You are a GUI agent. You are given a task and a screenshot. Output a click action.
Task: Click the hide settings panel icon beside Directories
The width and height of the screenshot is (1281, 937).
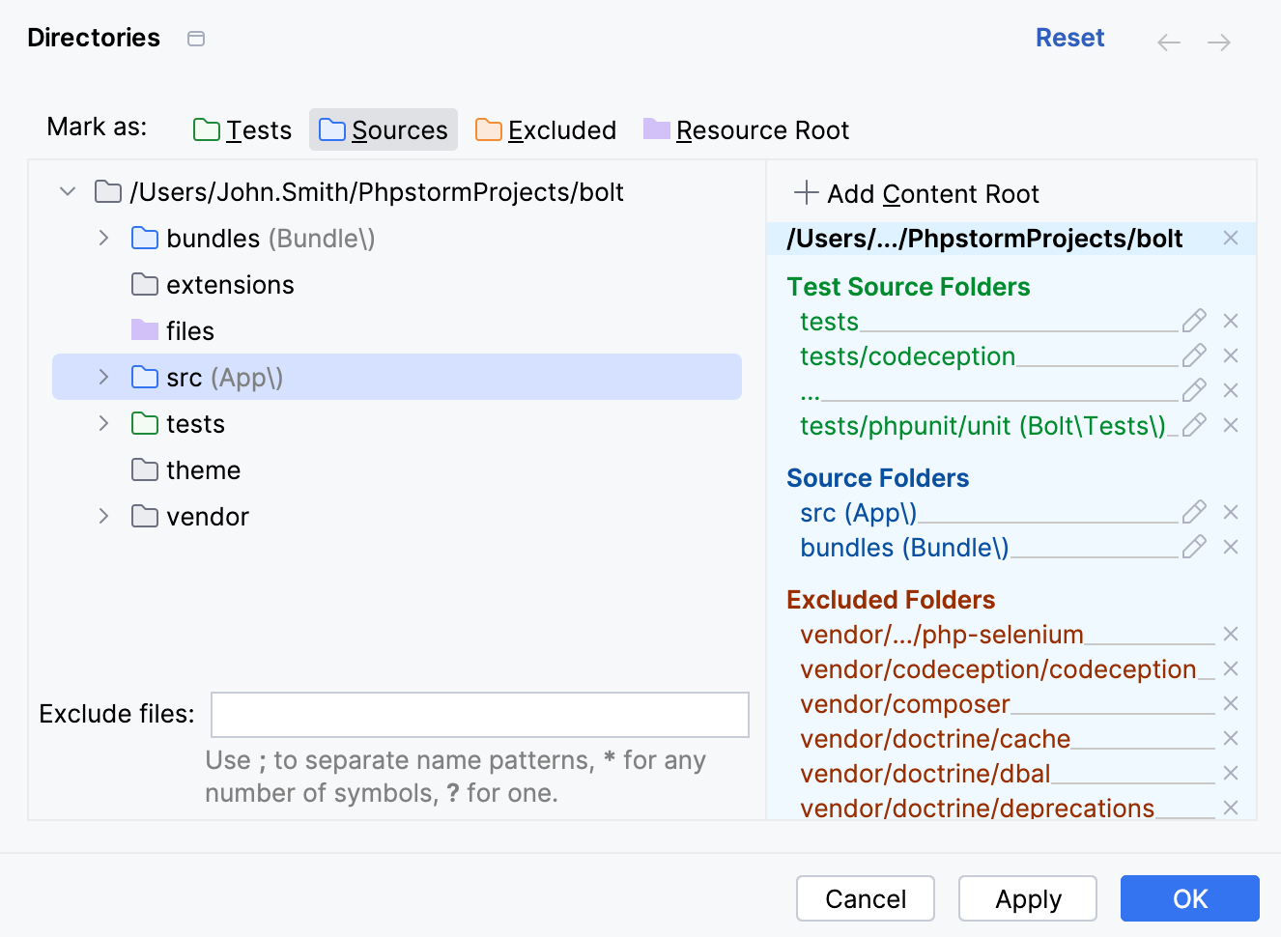196,38
